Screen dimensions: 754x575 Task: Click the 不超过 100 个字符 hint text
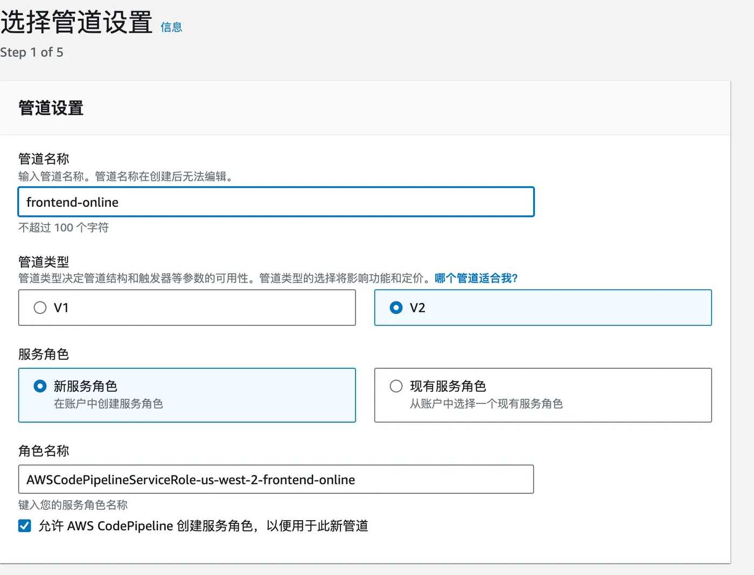(x=64, y=228)
